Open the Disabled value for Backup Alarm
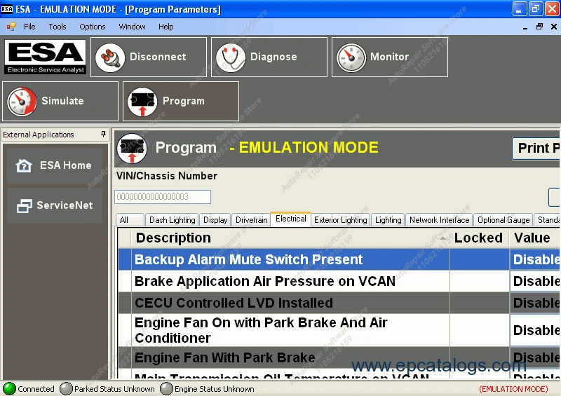This screenshot has height=396, width=561. pos(535,259)
